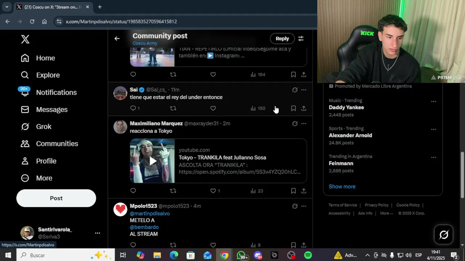Bookmark the post with 194 views

293,74
